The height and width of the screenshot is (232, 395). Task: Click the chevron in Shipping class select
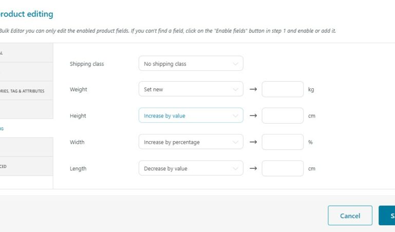tap(235, 64)
